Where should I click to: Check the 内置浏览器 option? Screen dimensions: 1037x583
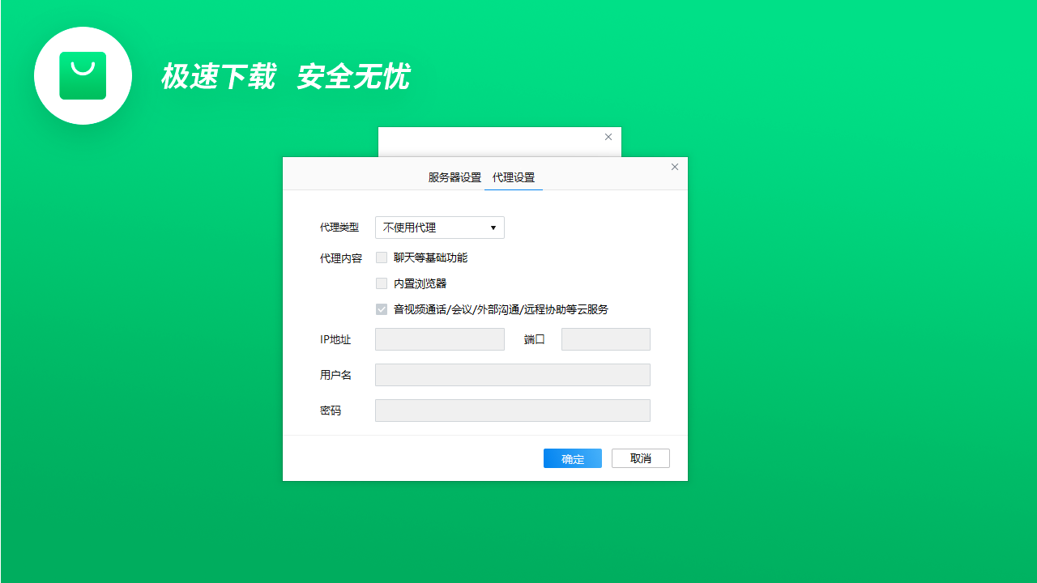click(x=382, y=283)
